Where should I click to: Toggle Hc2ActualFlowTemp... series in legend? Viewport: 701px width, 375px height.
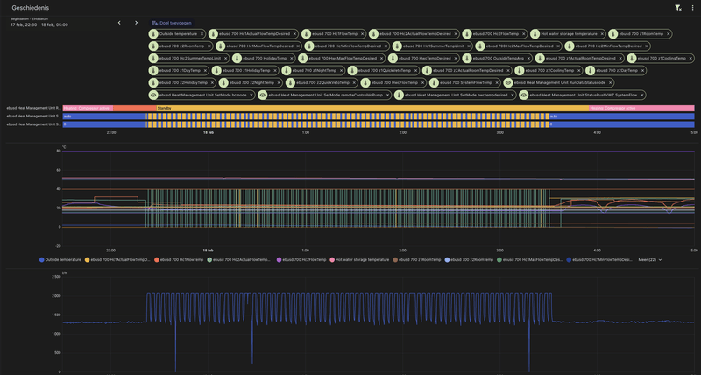pyautogui.click(x=239, y=259)
